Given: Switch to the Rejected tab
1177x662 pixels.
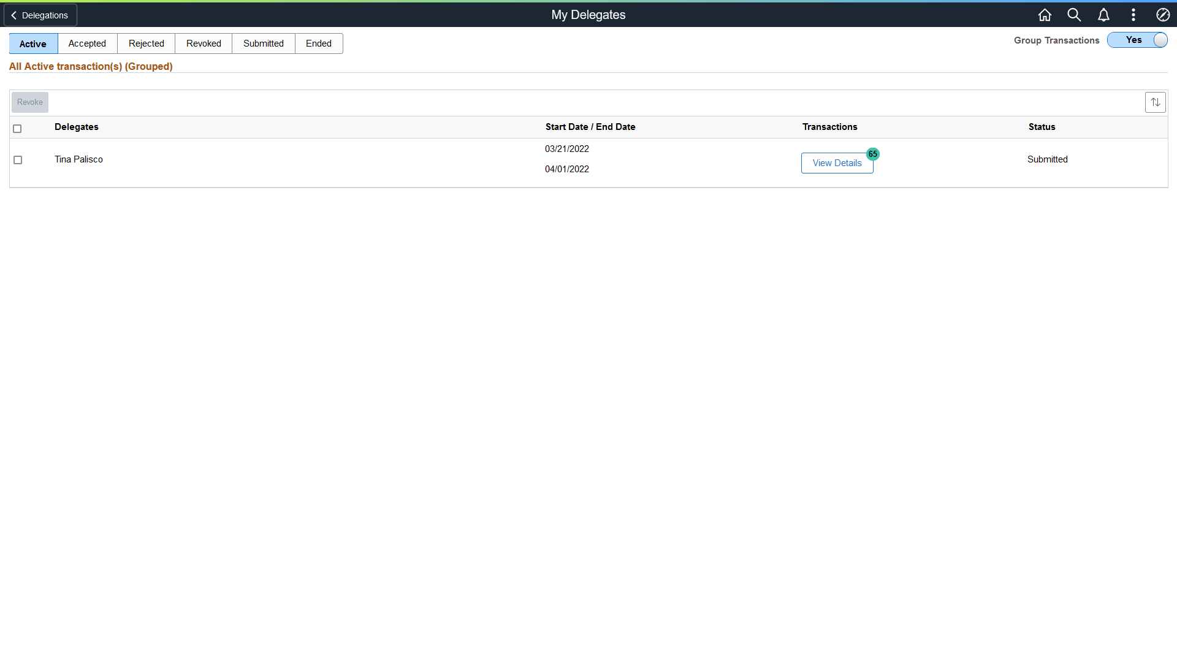Looking at the screenshot, I should pyautogui.click(x=146, y=44).
